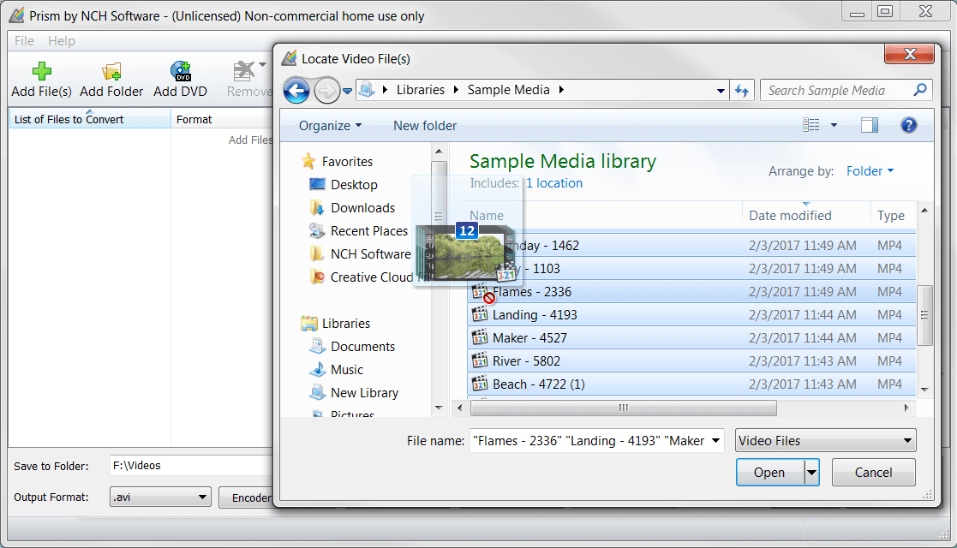This screenshot has width=957, height=548.
Task: Open the Video Files type dropdown
Action: [825, 441]
